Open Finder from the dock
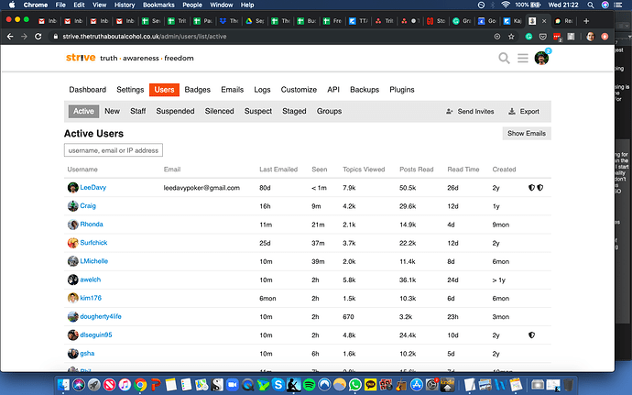The width and height of the screenshot is (632, 395). point(63,385)
